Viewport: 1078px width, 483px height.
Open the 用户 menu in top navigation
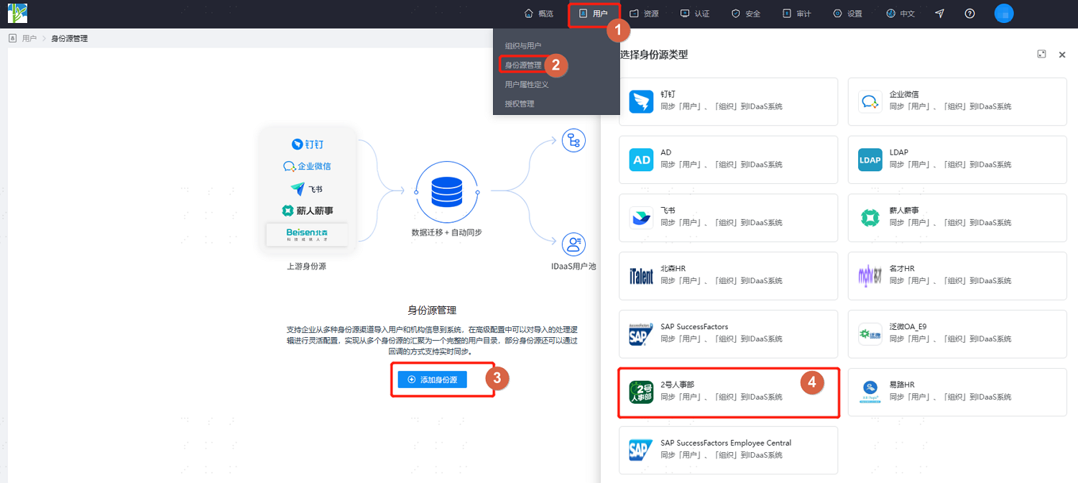click(594, 14)
